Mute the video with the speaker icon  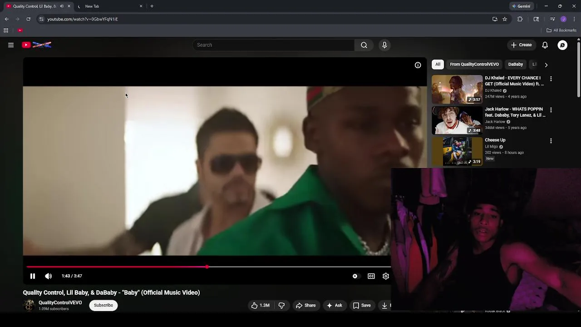coord(49,276)
